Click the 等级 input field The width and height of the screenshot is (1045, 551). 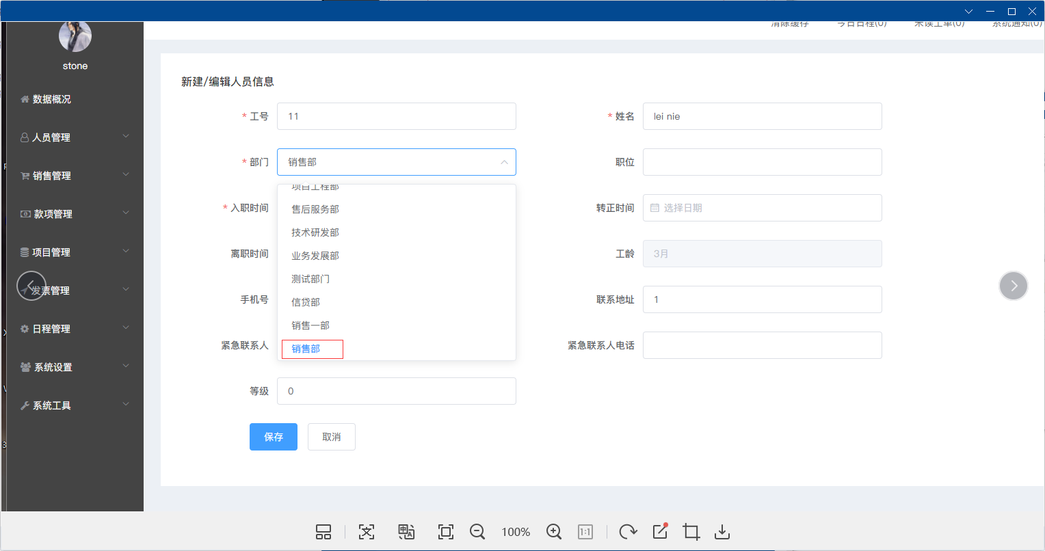[397, 391]
